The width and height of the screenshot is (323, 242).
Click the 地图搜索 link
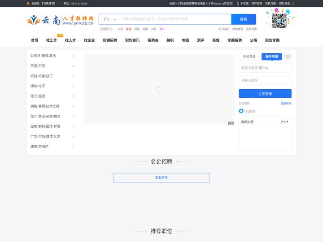pyautogui.click(x=238, y=29)
